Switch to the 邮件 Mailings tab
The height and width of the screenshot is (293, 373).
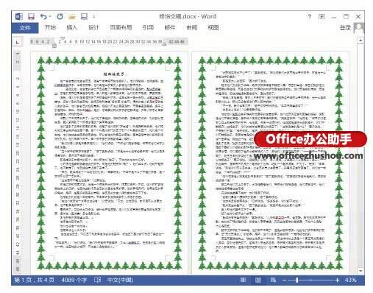click(170, 27)
